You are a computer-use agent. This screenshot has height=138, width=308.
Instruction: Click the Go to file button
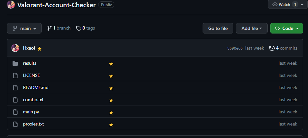coord(218,28)
